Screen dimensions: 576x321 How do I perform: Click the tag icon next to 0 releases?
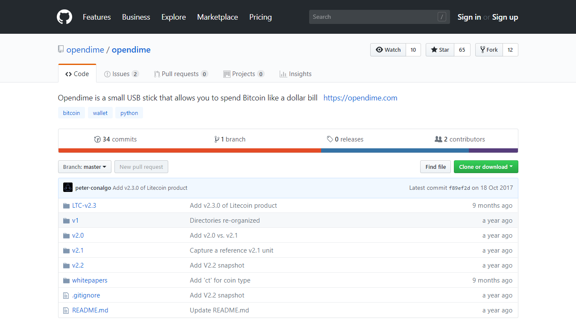point(330,139)
